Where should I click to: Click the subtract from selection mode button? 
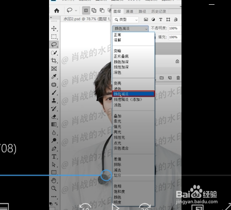(102, 10)
